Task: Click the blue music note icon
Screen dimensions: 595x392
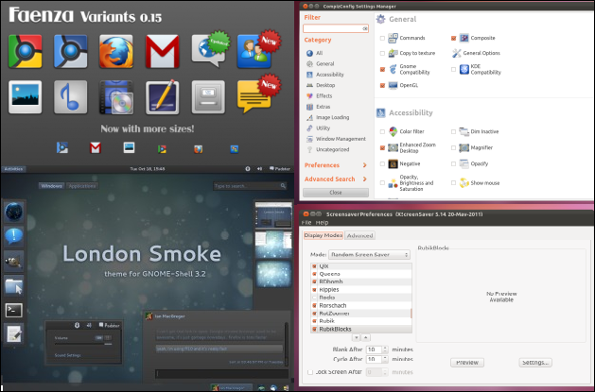Action: point(71,97)
